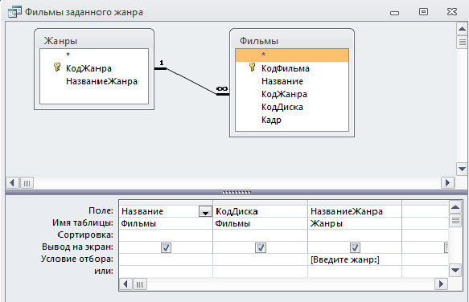The image size is (469, 302).
Task: Click left arrow of design grid horizontal scrollbar
Action: [125, 284]
